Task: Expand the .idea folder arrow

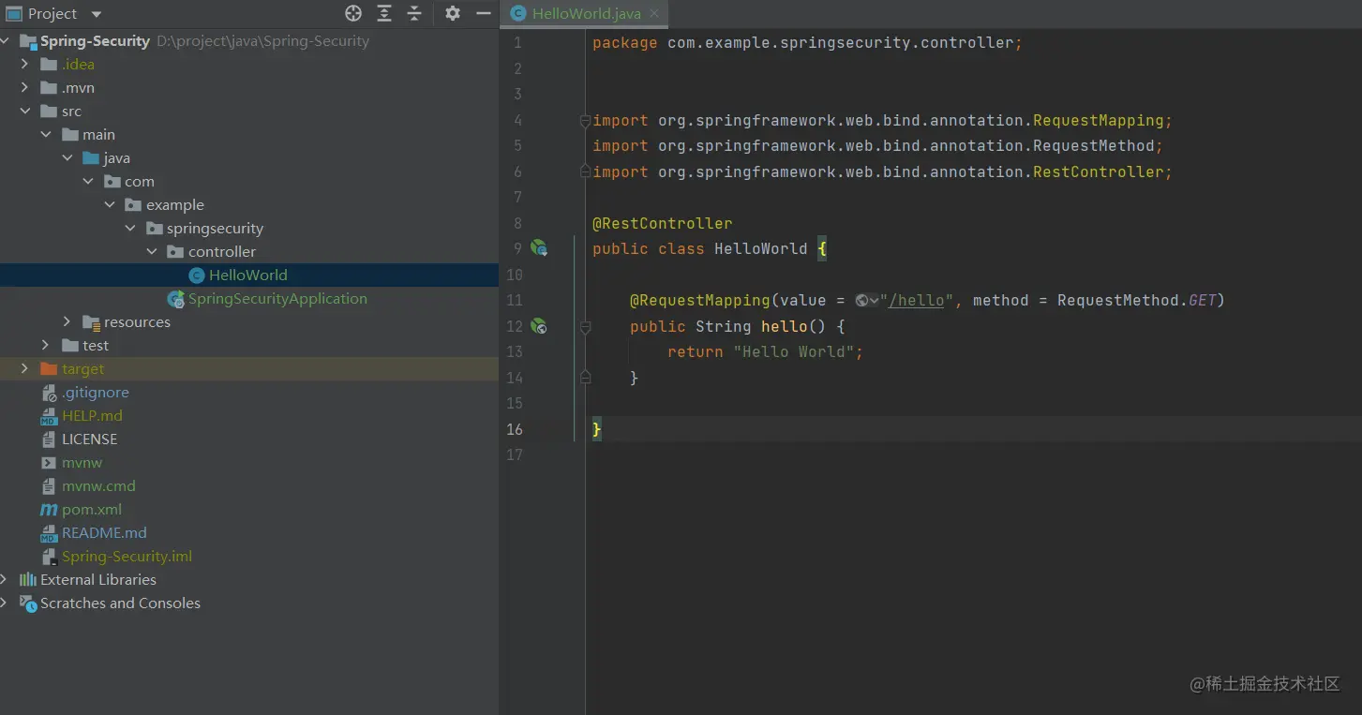Action: tap(25, 65)
